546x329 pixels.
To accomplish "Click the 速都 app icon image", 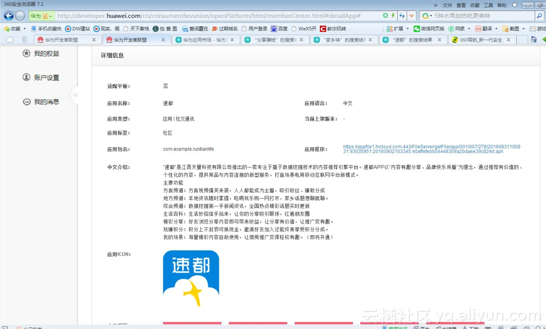I will coord(191,279).
